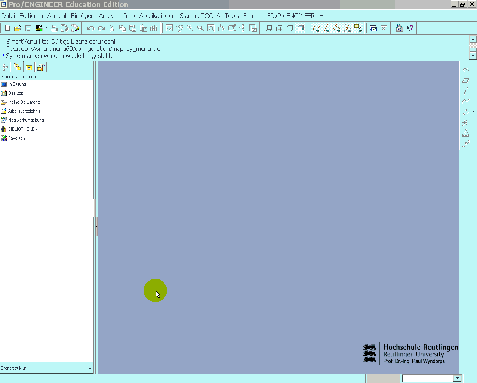Open the Einfügen menu

click(83, 16)
